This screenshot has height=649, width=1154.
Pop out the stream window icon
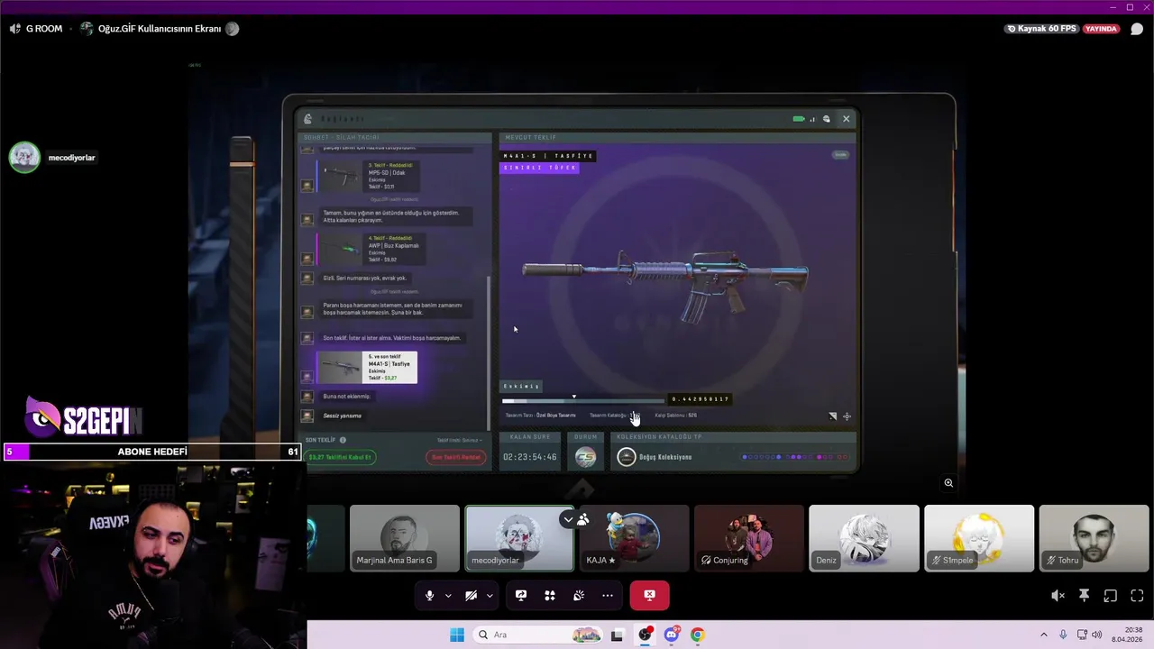coord(1111,596)
